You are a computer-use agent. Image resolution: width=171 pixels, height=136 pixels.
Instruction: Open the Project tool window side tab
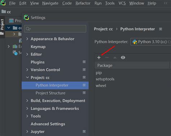point(2,25)
